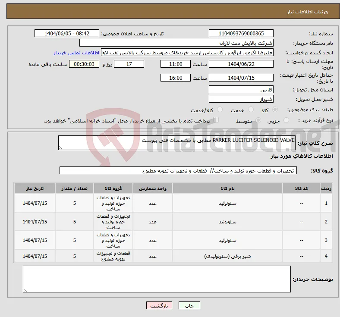Click the نام کالا column header
The height and width of the screenshot is (317, 340).
227,188
